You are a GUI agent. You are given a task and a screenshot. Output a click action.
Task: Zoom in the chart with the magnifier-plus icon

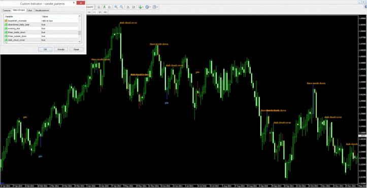click(116, 7)
